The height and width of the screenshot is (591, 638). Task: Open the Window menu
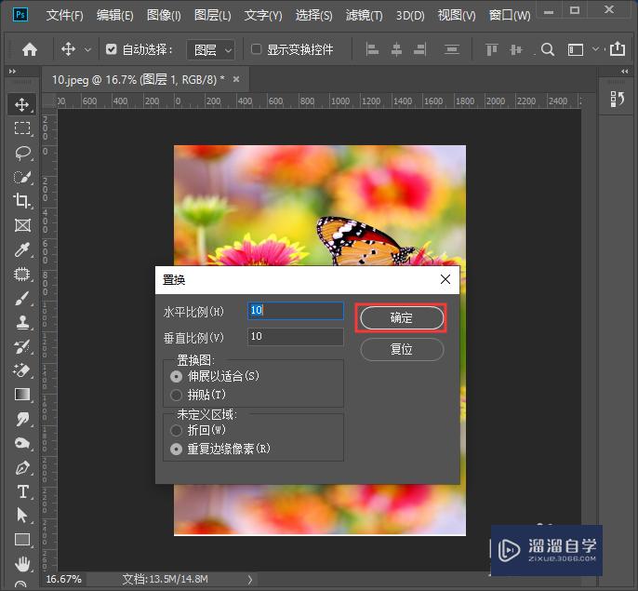(510, 16)
